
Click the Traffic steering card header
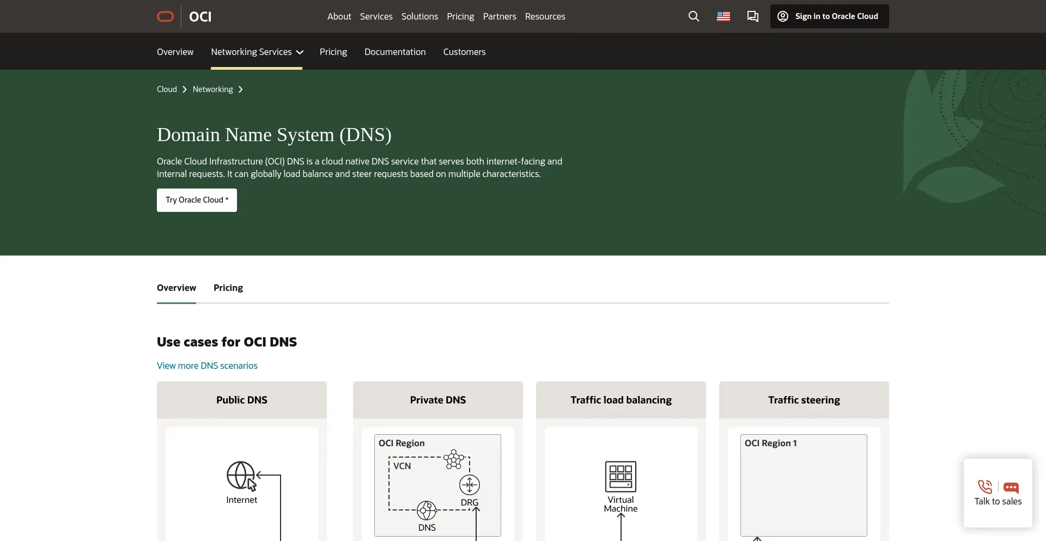(x=804, y=400)
